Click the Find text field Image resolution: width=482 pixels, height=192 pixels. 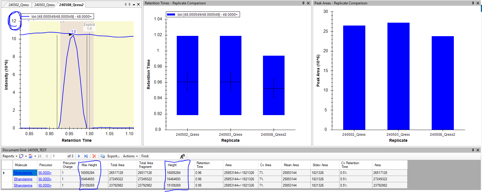(x=164, y=156)
